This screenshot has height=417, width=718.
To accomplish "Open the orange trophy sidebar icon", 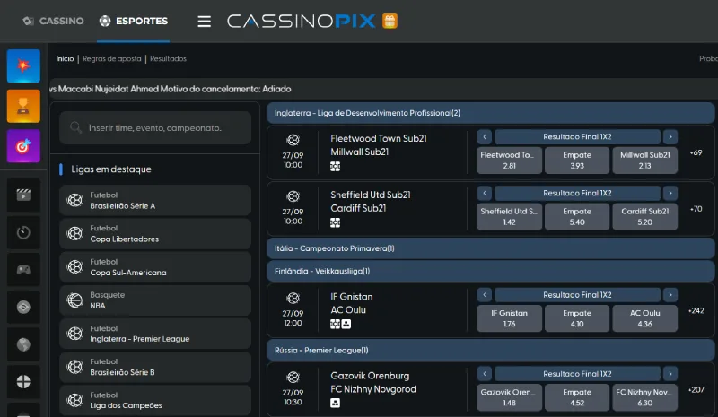I will [23, 106].
